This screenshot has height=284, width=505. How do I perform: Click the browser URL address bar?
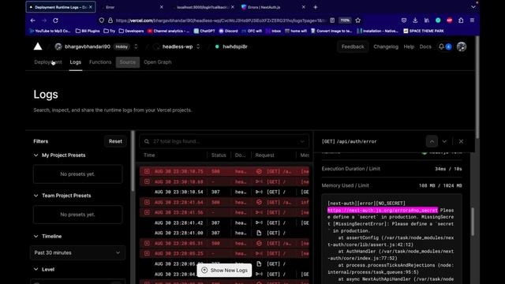(x=221, y=21)
